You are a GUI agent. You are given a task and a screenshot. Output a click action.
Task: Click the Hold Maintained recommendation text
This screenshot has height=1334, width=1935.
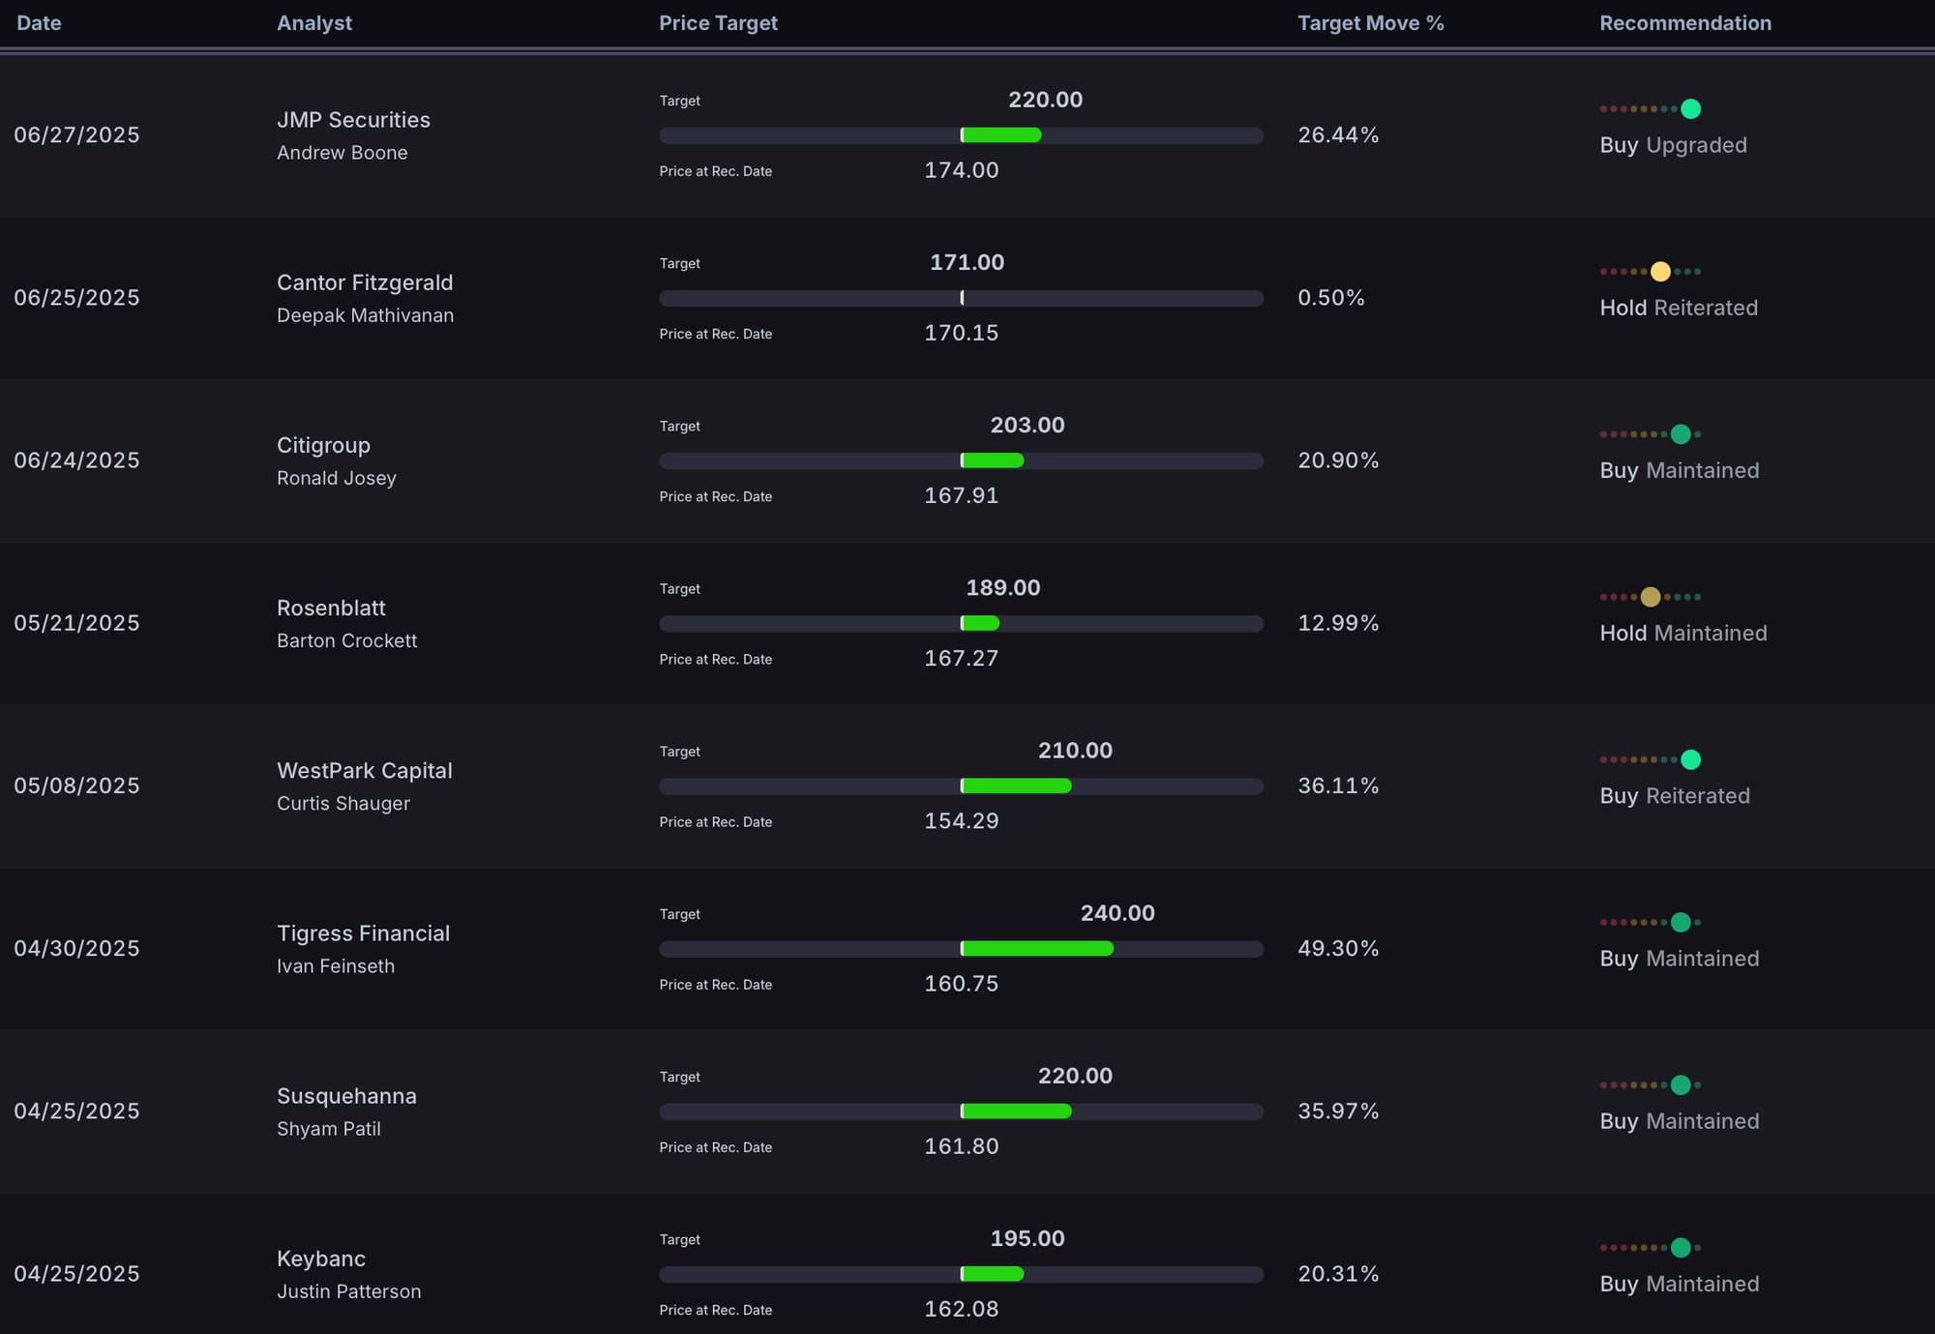coord(1683,633)
